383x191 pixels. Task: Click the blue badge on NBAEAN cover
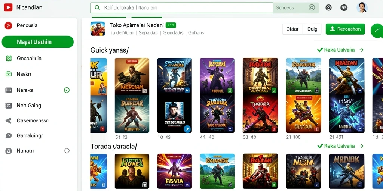[x=359, y=91]
